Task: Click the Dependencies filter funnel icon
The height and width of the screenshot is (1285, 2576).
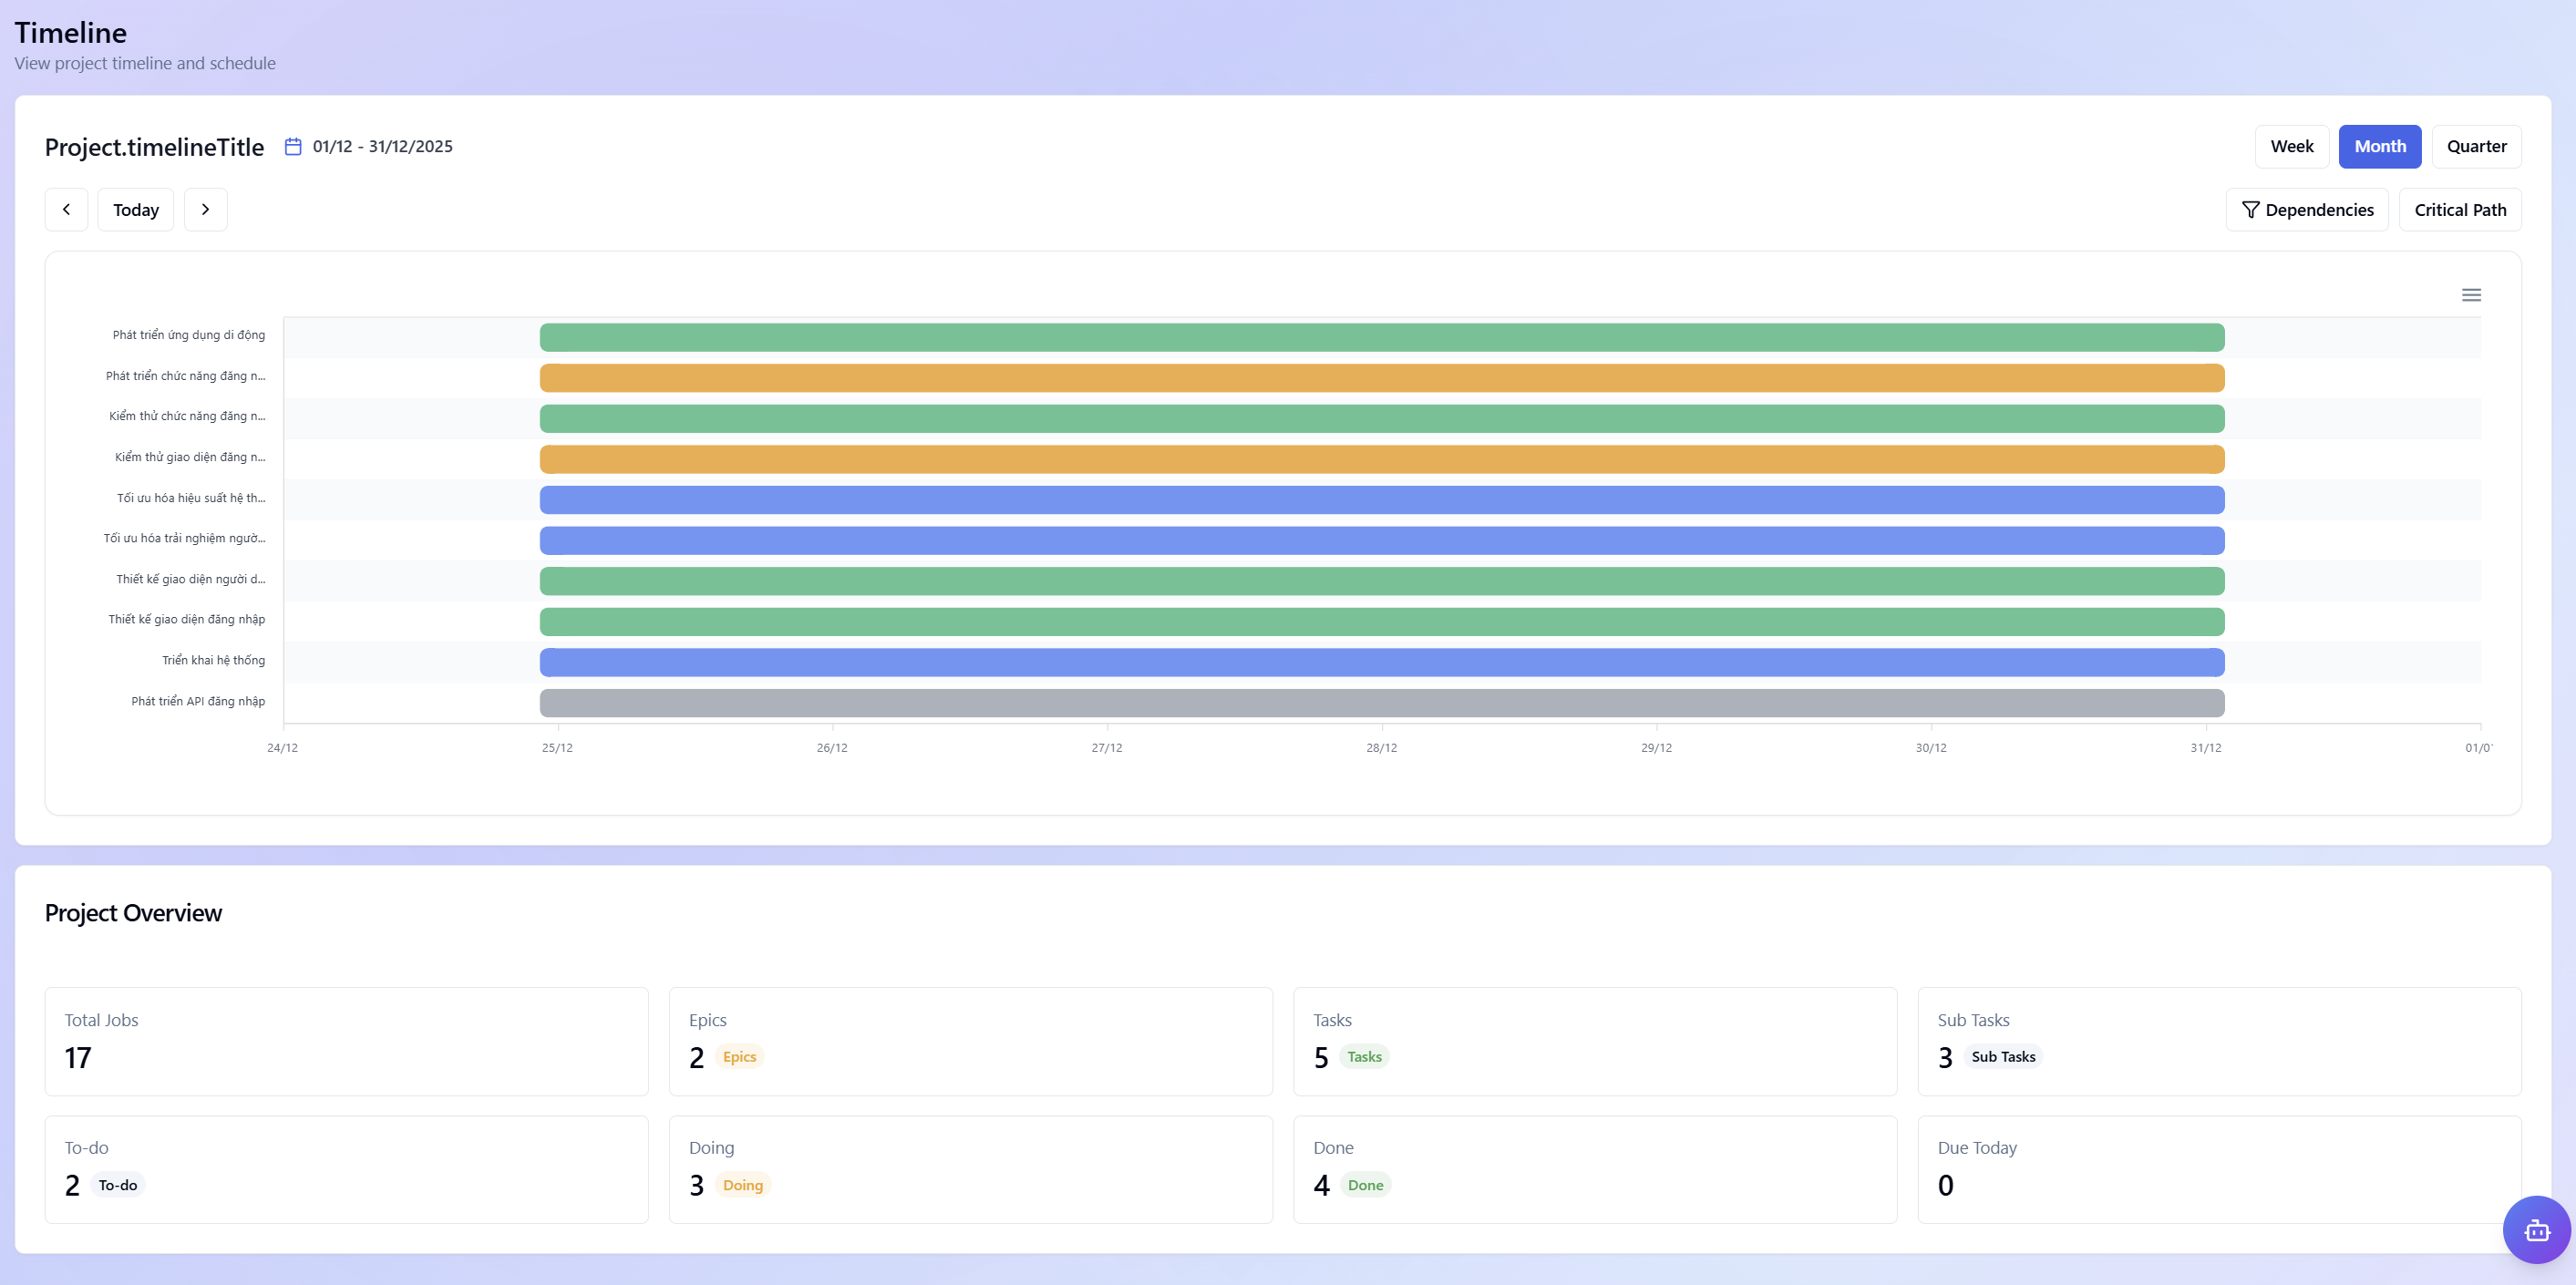Action: (x=2250, y=210)
